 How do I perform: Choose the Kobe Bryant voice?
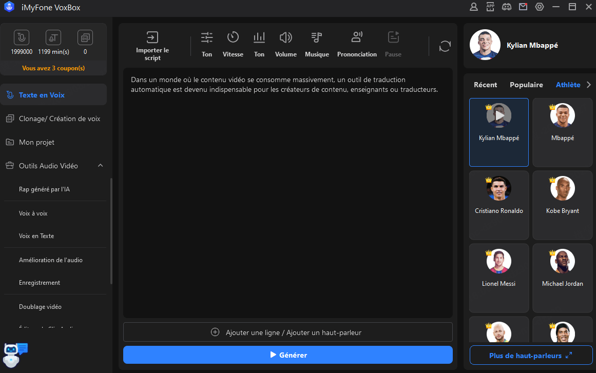tap(563, 205)
